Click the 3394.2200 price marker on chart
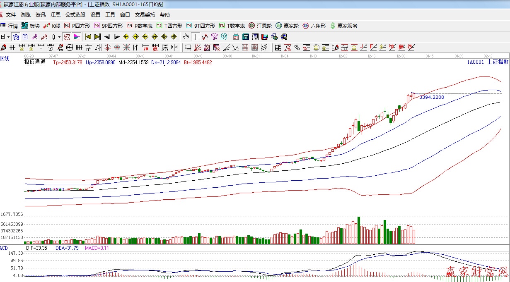510x282 pixels. tap(431, 97)
